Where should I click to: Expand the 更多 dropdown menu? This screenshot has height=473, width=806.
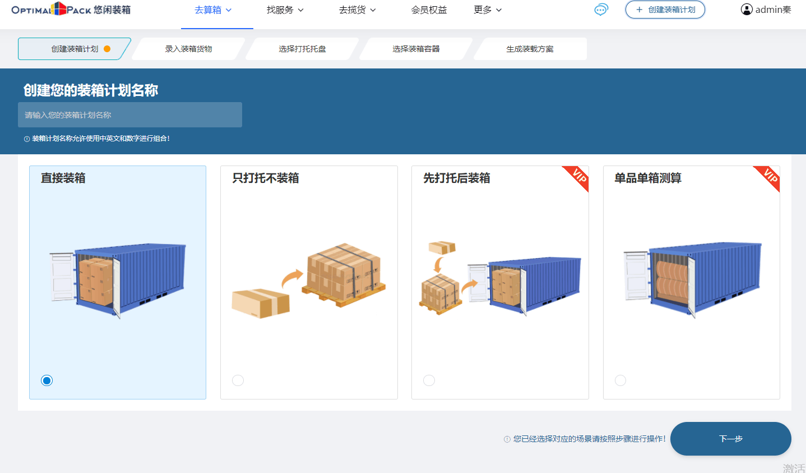488,10
